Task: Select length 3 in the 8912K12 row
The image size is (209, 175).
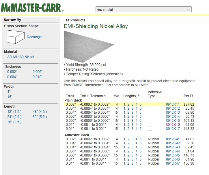Action: (x=133, y=108)
